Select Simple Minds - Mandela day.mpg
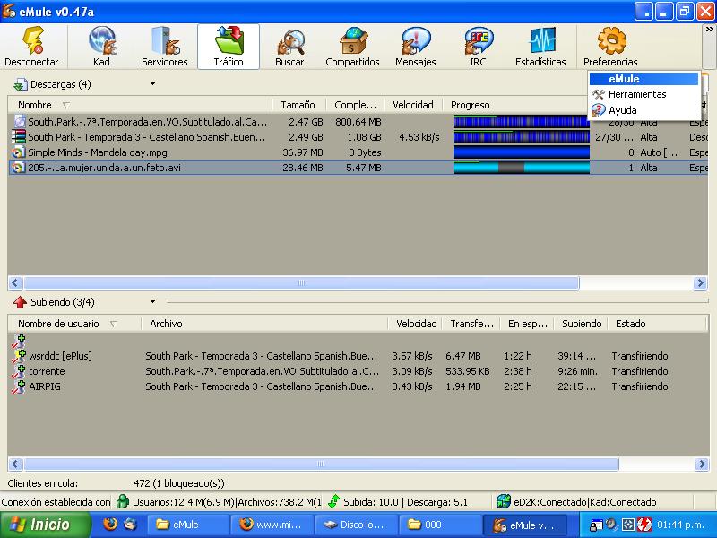Image resolution: width=717 pixels, height=538 pixels. (358, 152)
